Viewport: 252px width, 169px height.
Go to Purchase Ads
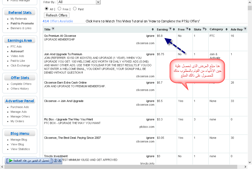tap(20, 107)
